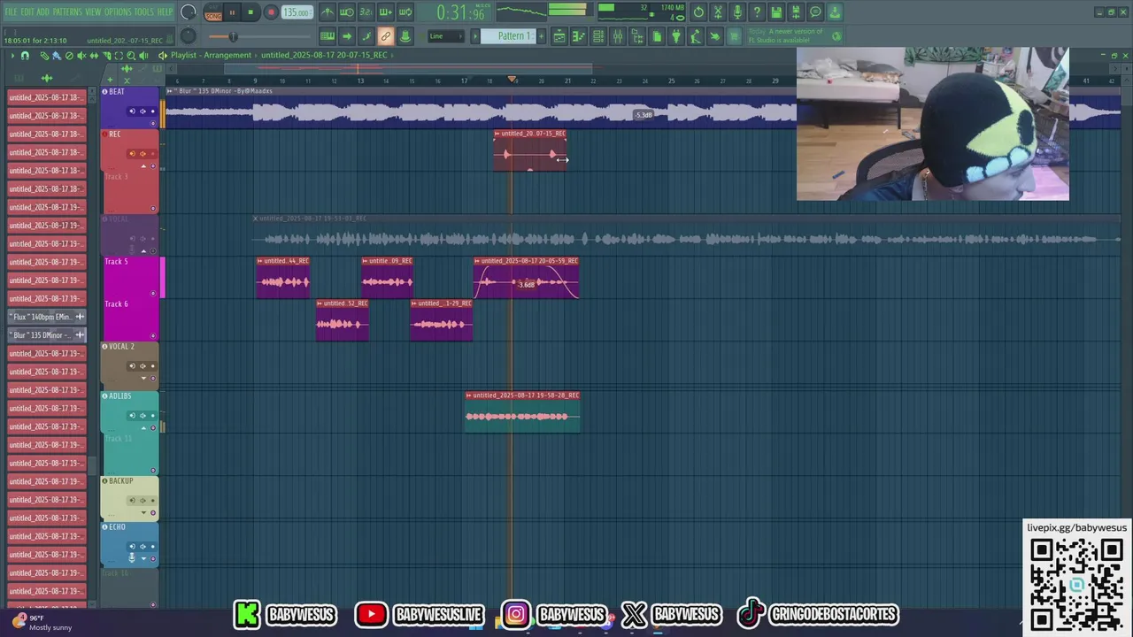Image resolution: width=1133 pixels, height=637 pixels.
Task: Toggle the highlighted link/multilink controllers icon
Action: [x=386, y=36]
